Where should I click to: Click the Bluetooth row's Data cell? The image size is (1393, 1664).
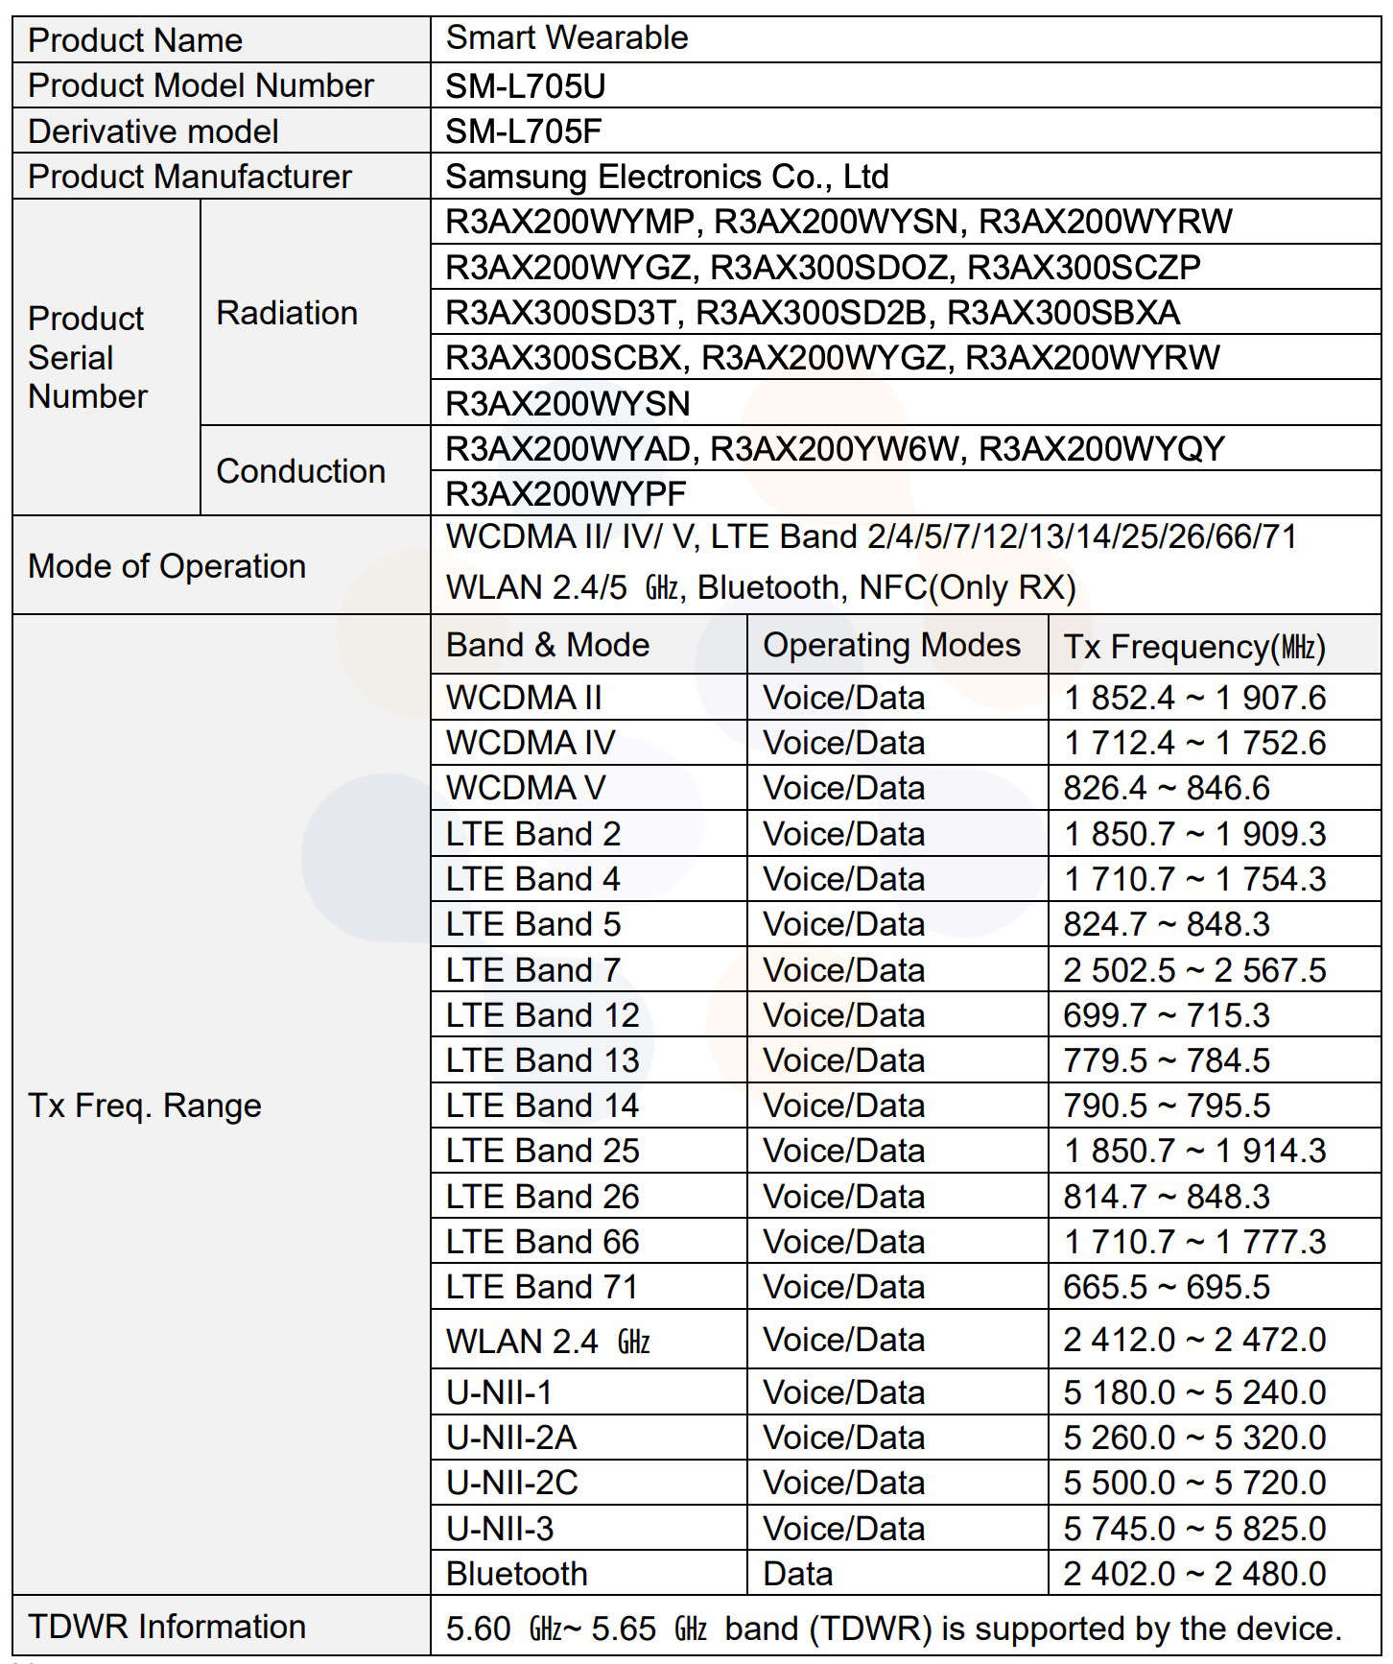[798, 1574]
